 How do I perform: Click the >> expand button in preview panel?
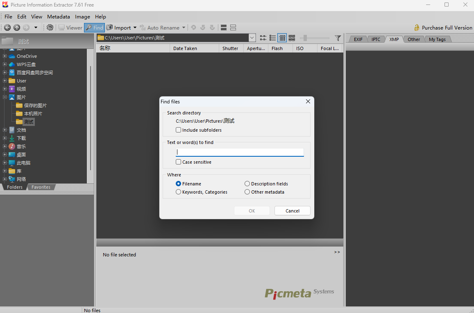[337, 252]
